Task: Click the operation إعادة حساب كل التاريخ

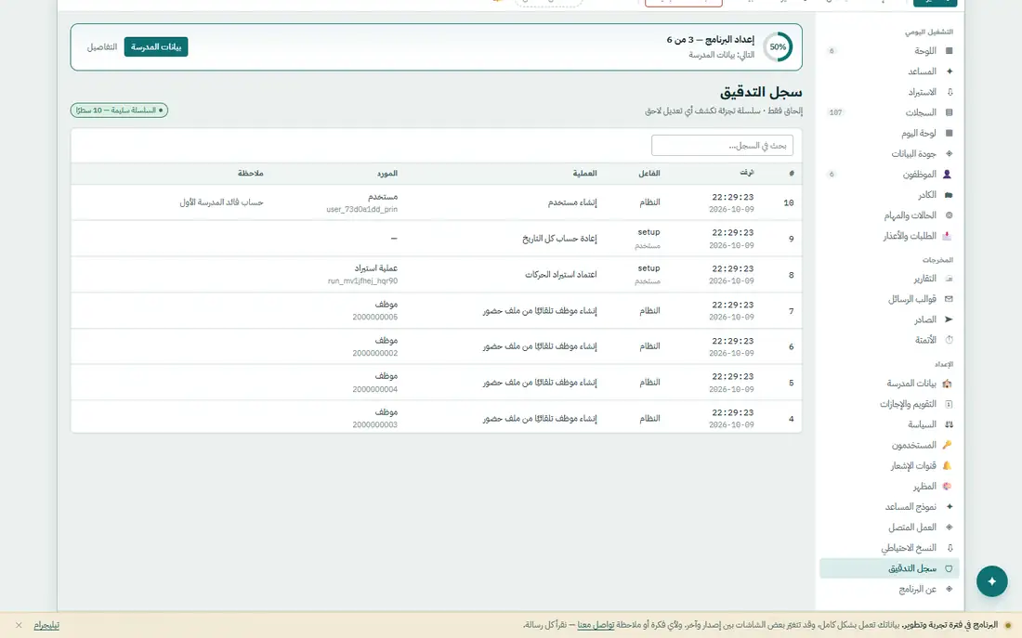Action: (559, 239)
